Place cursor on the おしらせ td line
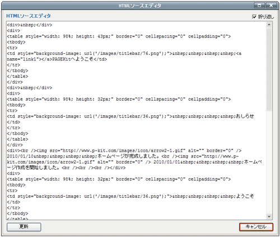The height and width of the screenshot is (238, 280). click(x=130, y=116)
